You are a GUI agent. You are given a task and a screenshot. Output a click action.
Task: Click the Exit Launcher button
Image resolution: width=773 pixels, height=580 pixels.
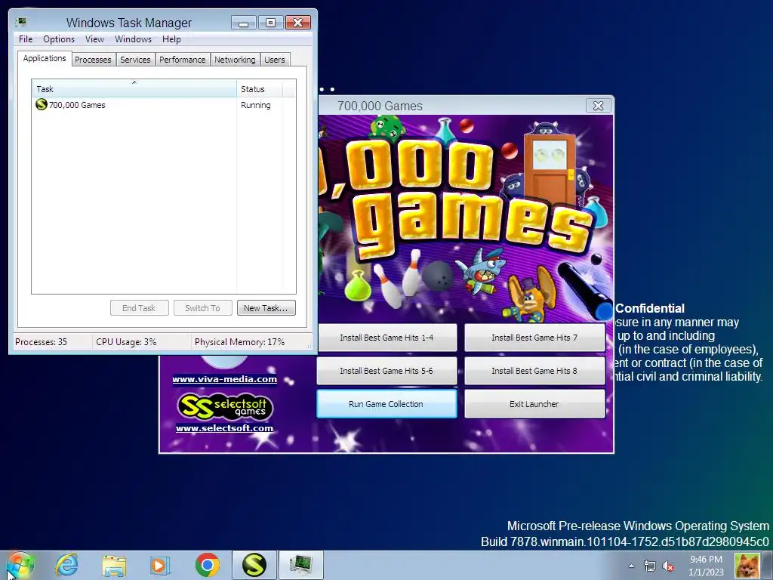coord(534,404)
